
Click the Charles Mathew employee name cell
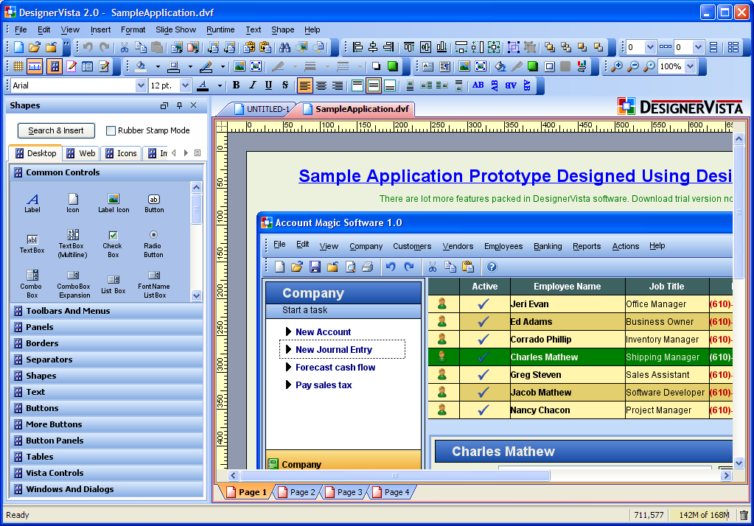point(568,357)
